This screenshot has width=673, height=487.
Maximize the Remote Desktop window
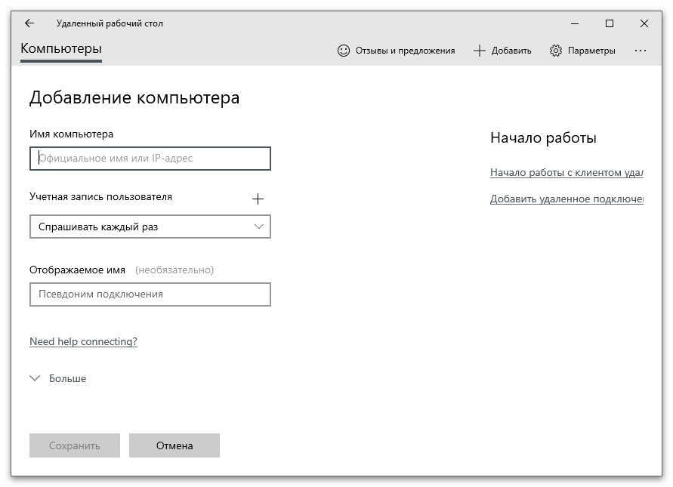[609, 23]
